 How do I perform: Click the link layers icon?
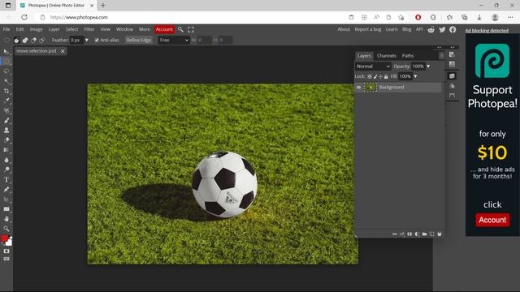pos(395,234)
